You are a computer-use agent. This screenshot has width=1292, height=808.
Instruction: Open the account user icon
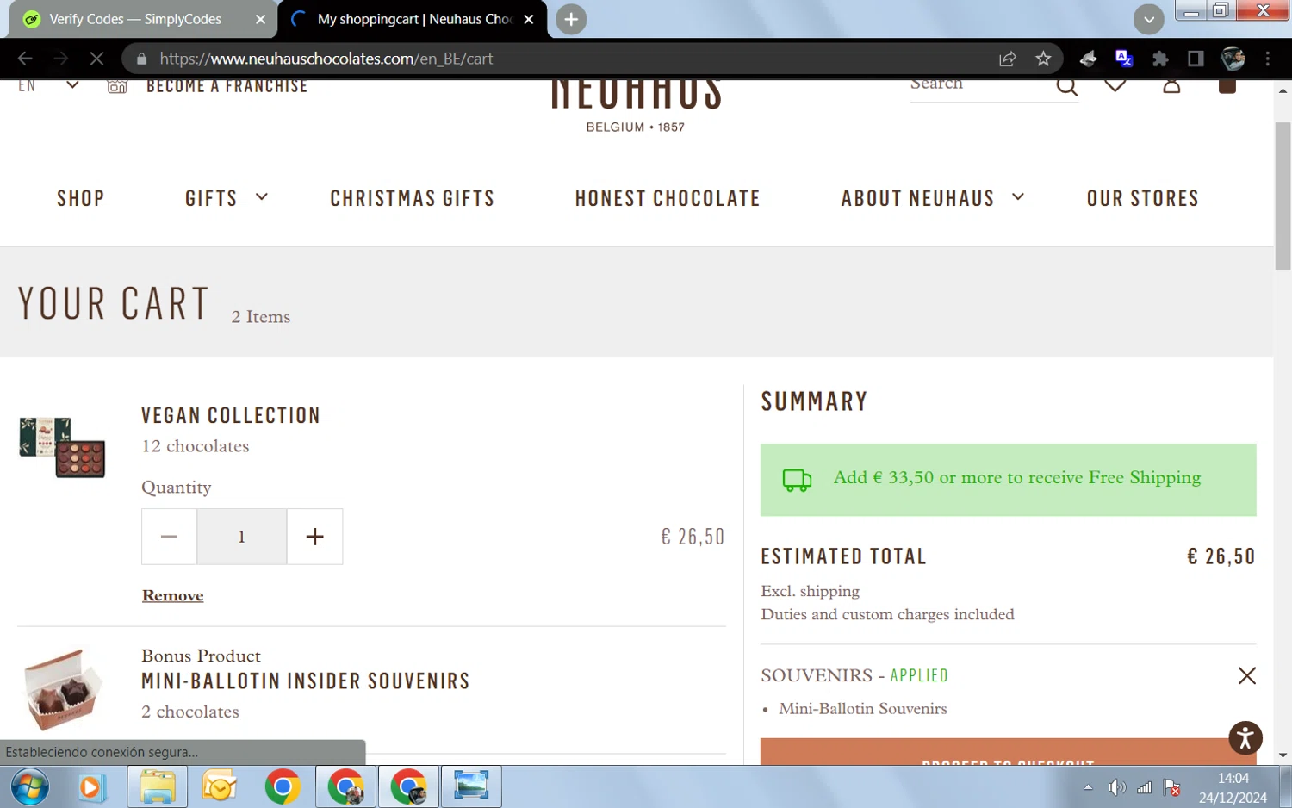(1171, 85)
